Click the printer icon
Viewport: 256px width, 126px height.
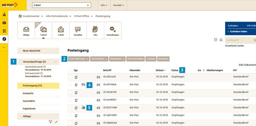point(221,40)
